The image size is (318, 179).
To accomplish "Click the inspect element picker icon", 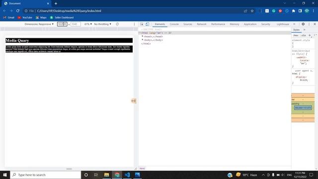I will coord(142,24).
